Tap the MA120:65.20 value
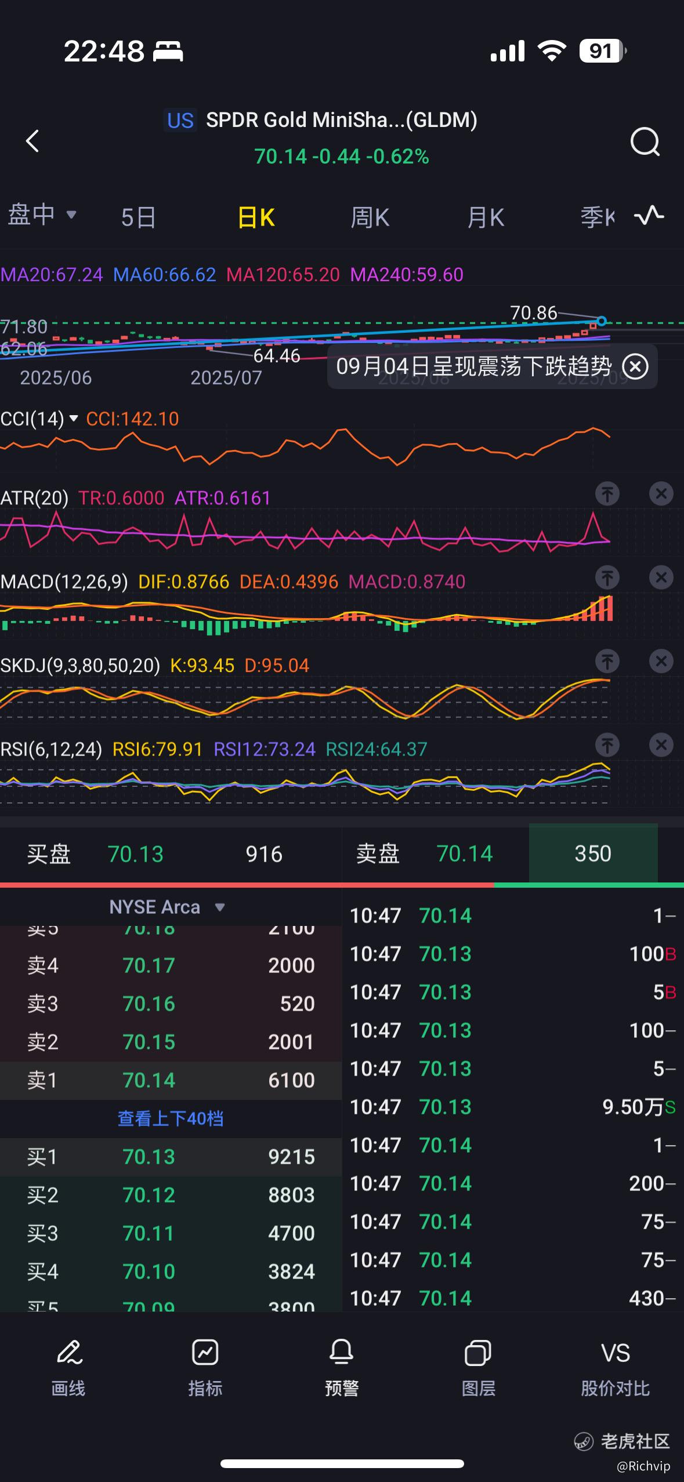Screen dimensions: 684x1482 283,274
